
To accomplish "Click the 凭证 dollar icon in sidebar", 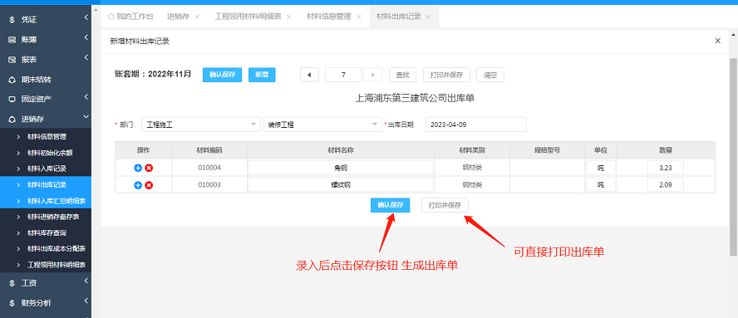I will click(12, 20).
